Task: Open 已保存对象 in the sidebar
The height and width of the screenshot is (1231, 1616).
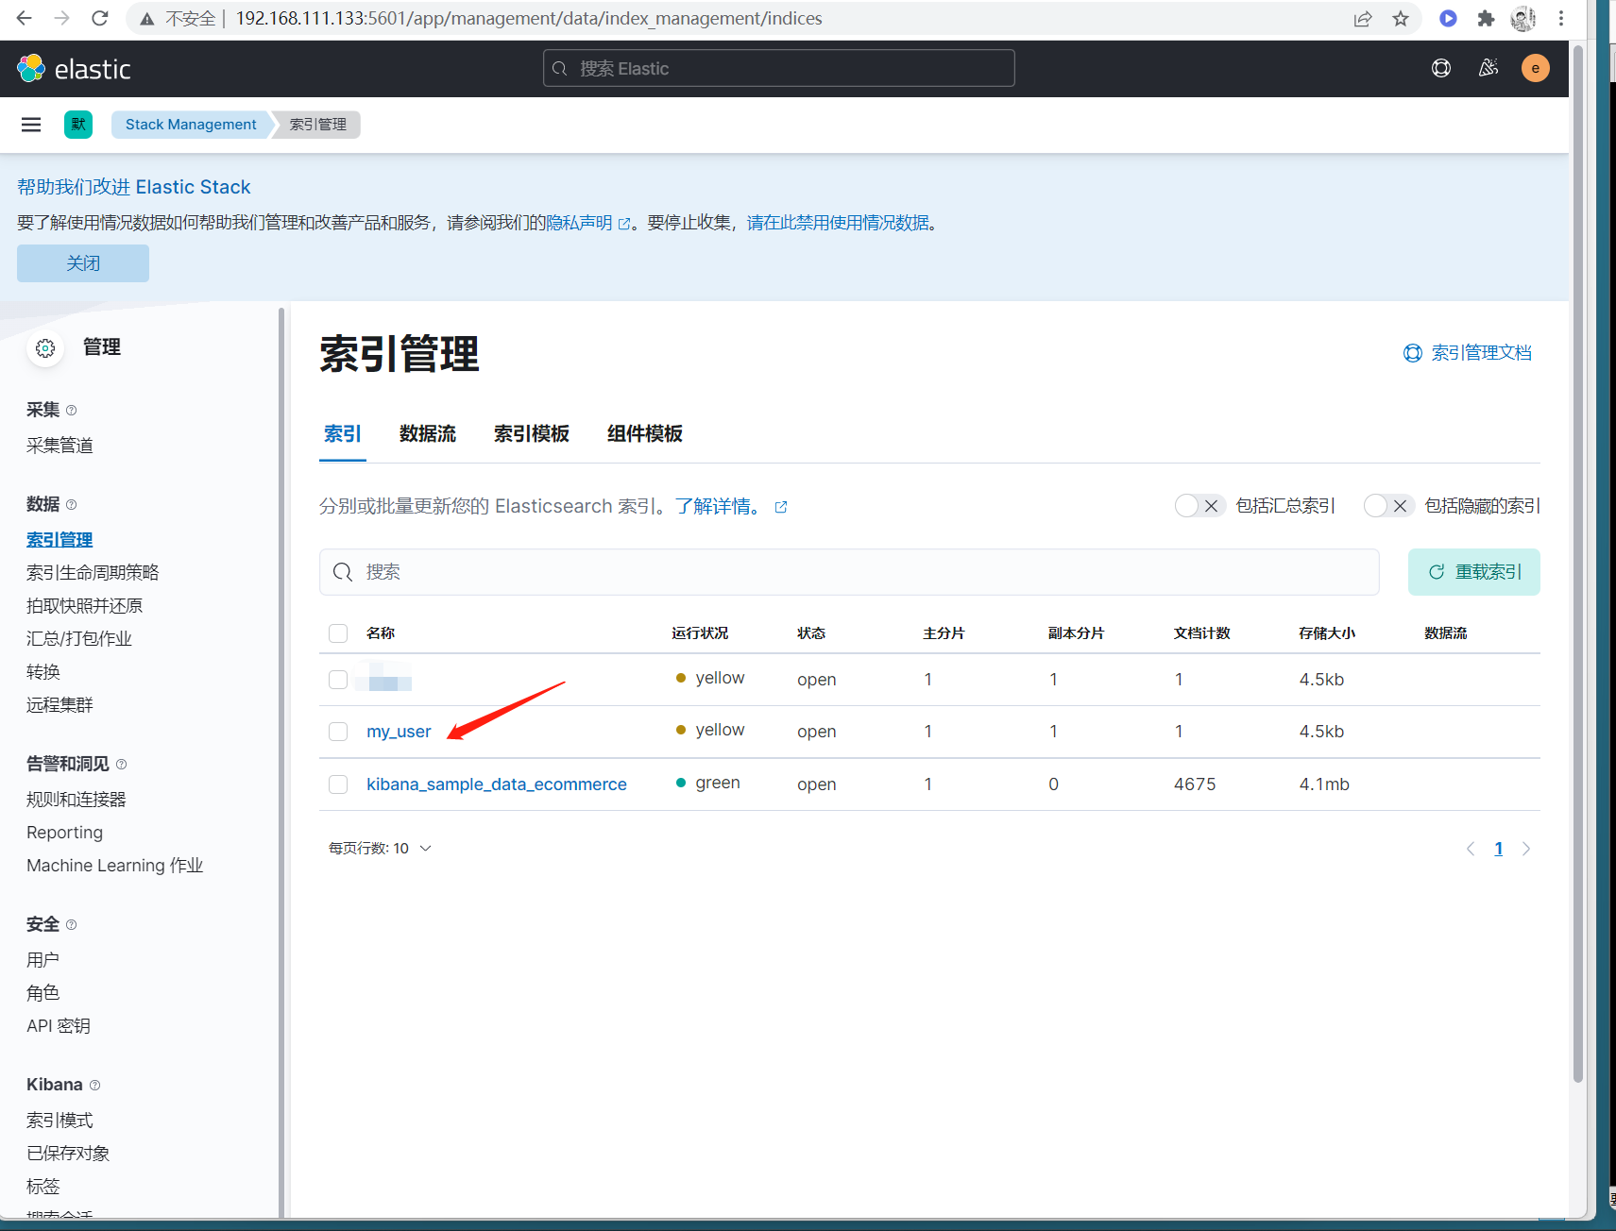Action: pyautogui.click(x=68, y=1154)
